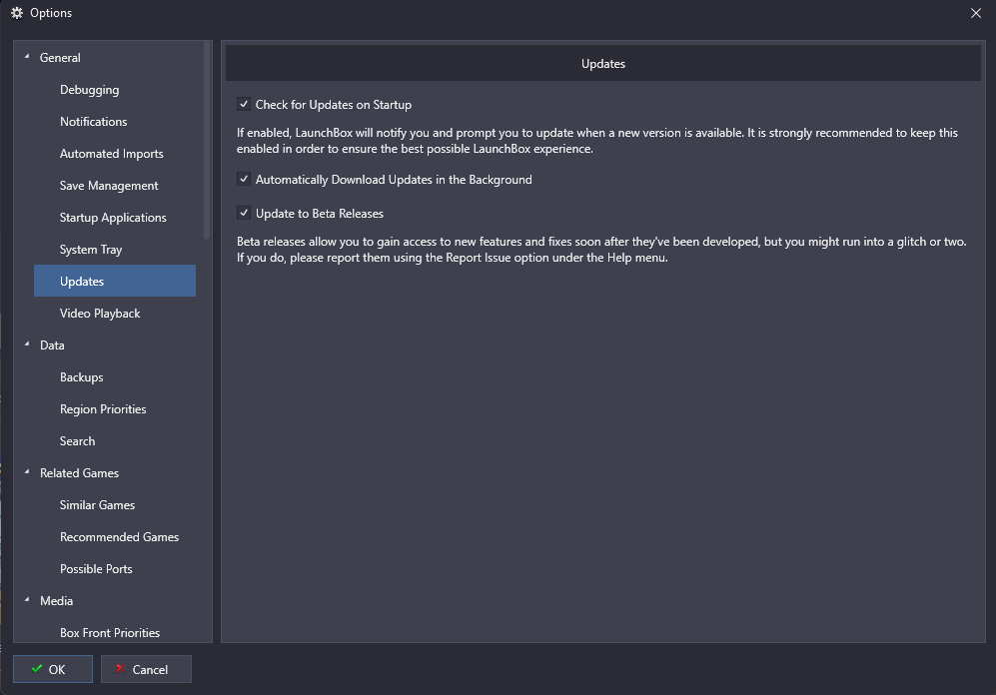Go to Automated Imports settings

[x=114, y=153]
